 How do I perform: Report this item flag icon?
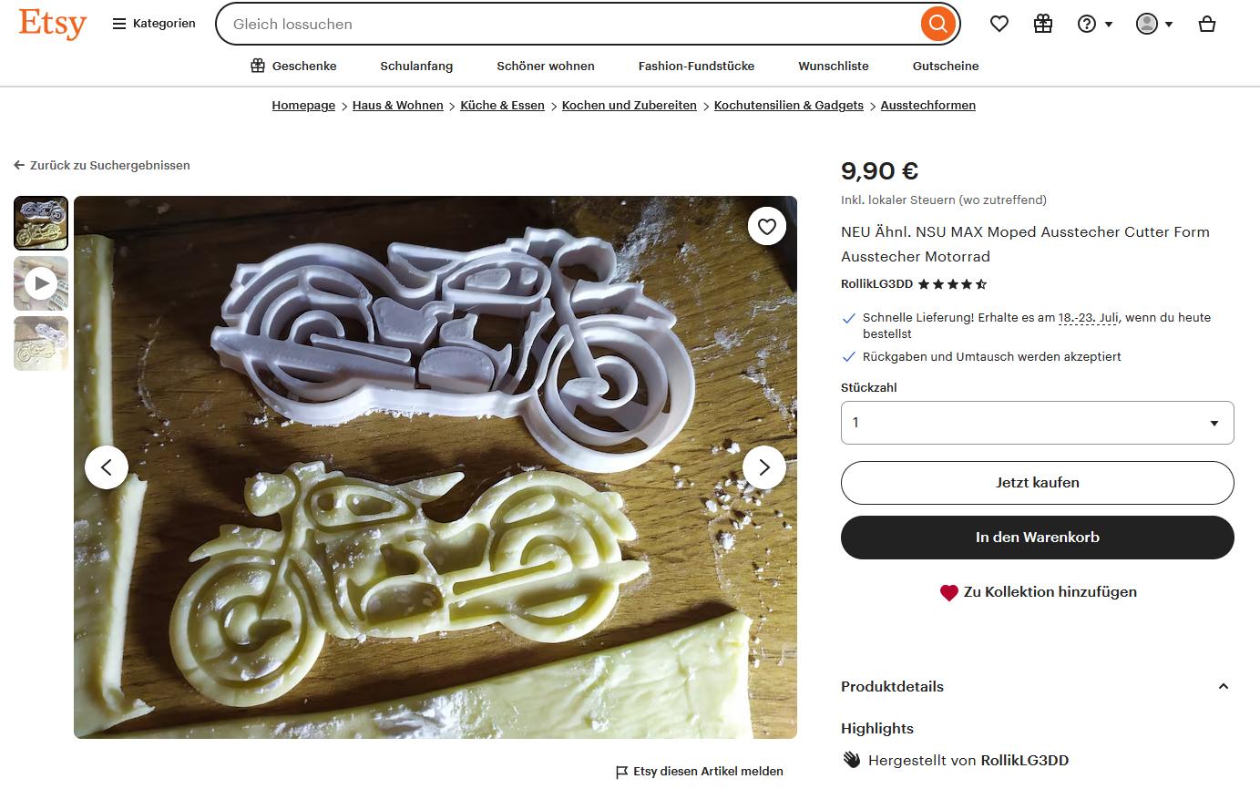[622, 772]
